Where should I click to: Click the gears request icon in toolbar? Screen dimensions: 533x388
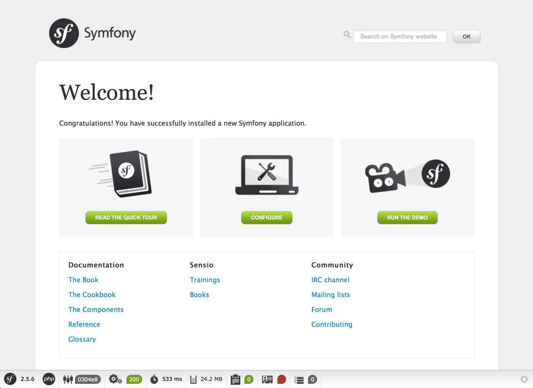click(x=115, y=379)
